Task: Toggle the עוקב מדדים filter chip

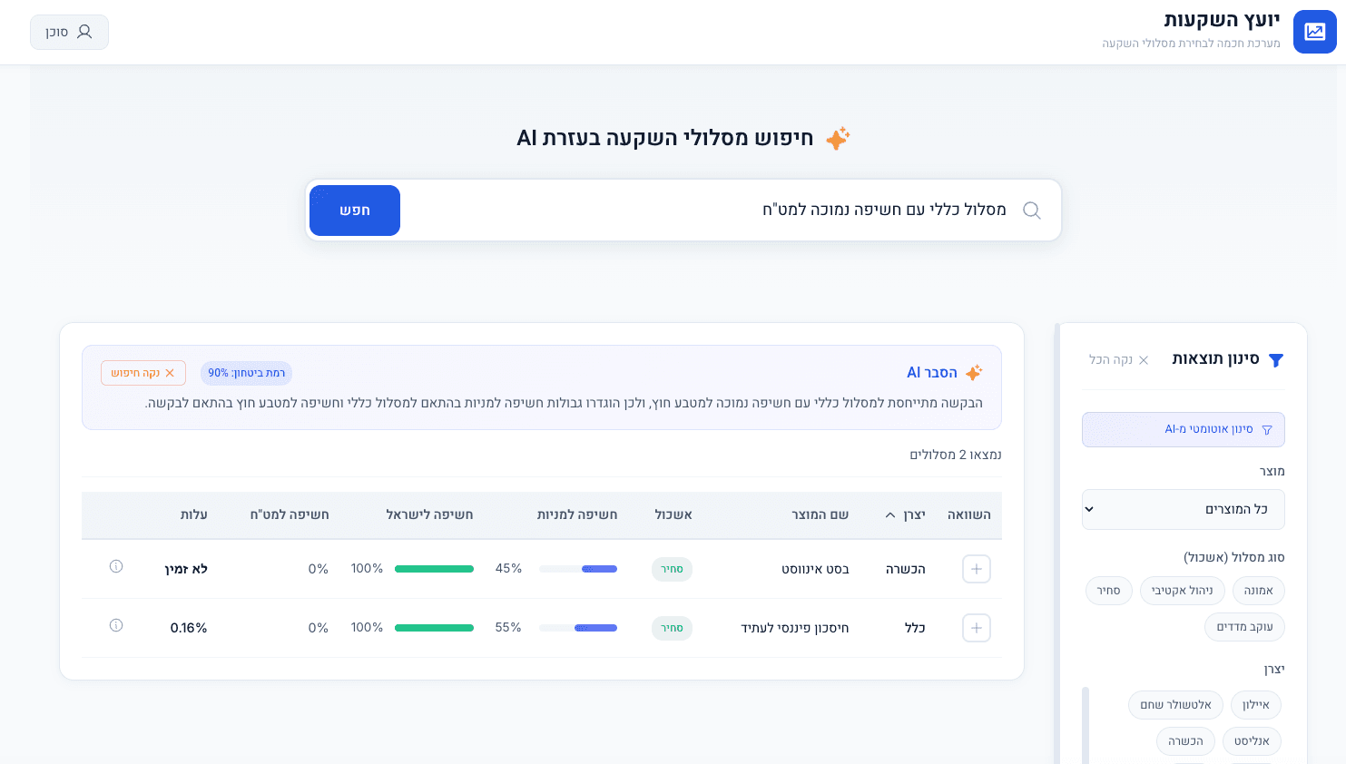Action: click(x=1244, y=627)
